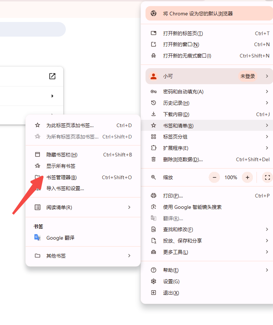Choose 退出(X) menu entry
The height and width of the screenshot is (325, 273).
click(x=207, y=293)
